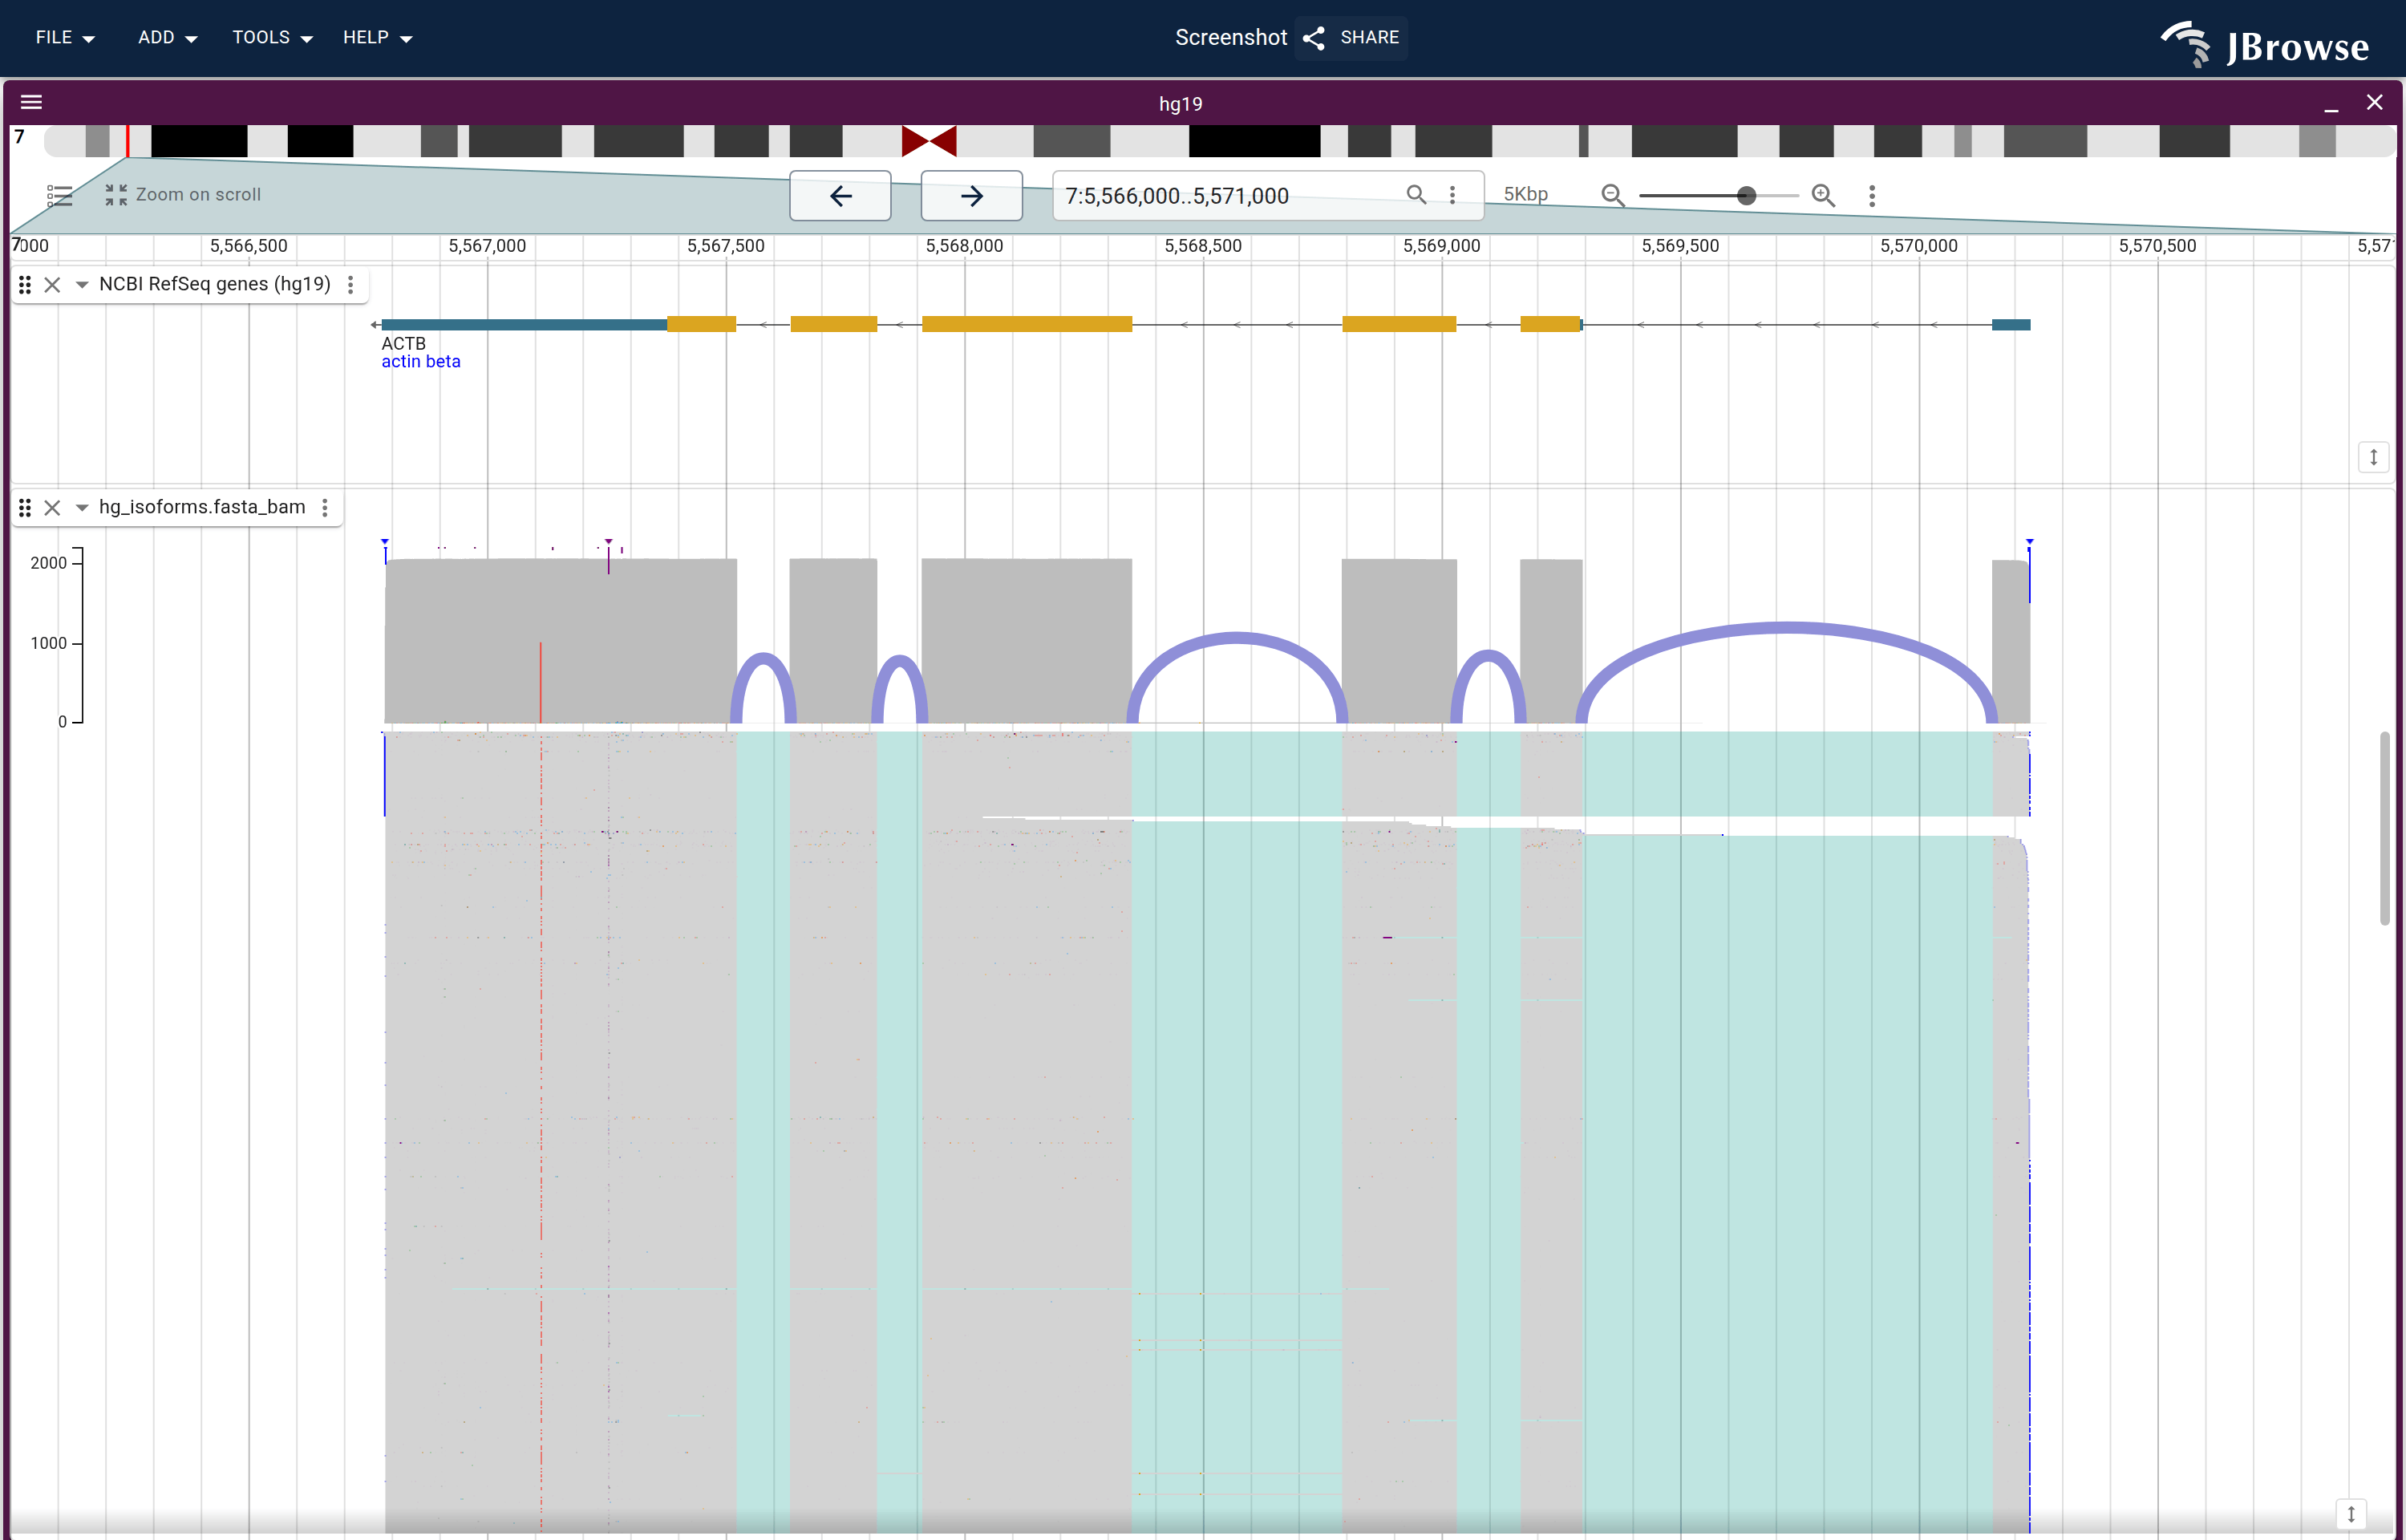This screenshot has height=1540, width=2406.
Task: Click the ACTB gene label
Action: point(404,343)
